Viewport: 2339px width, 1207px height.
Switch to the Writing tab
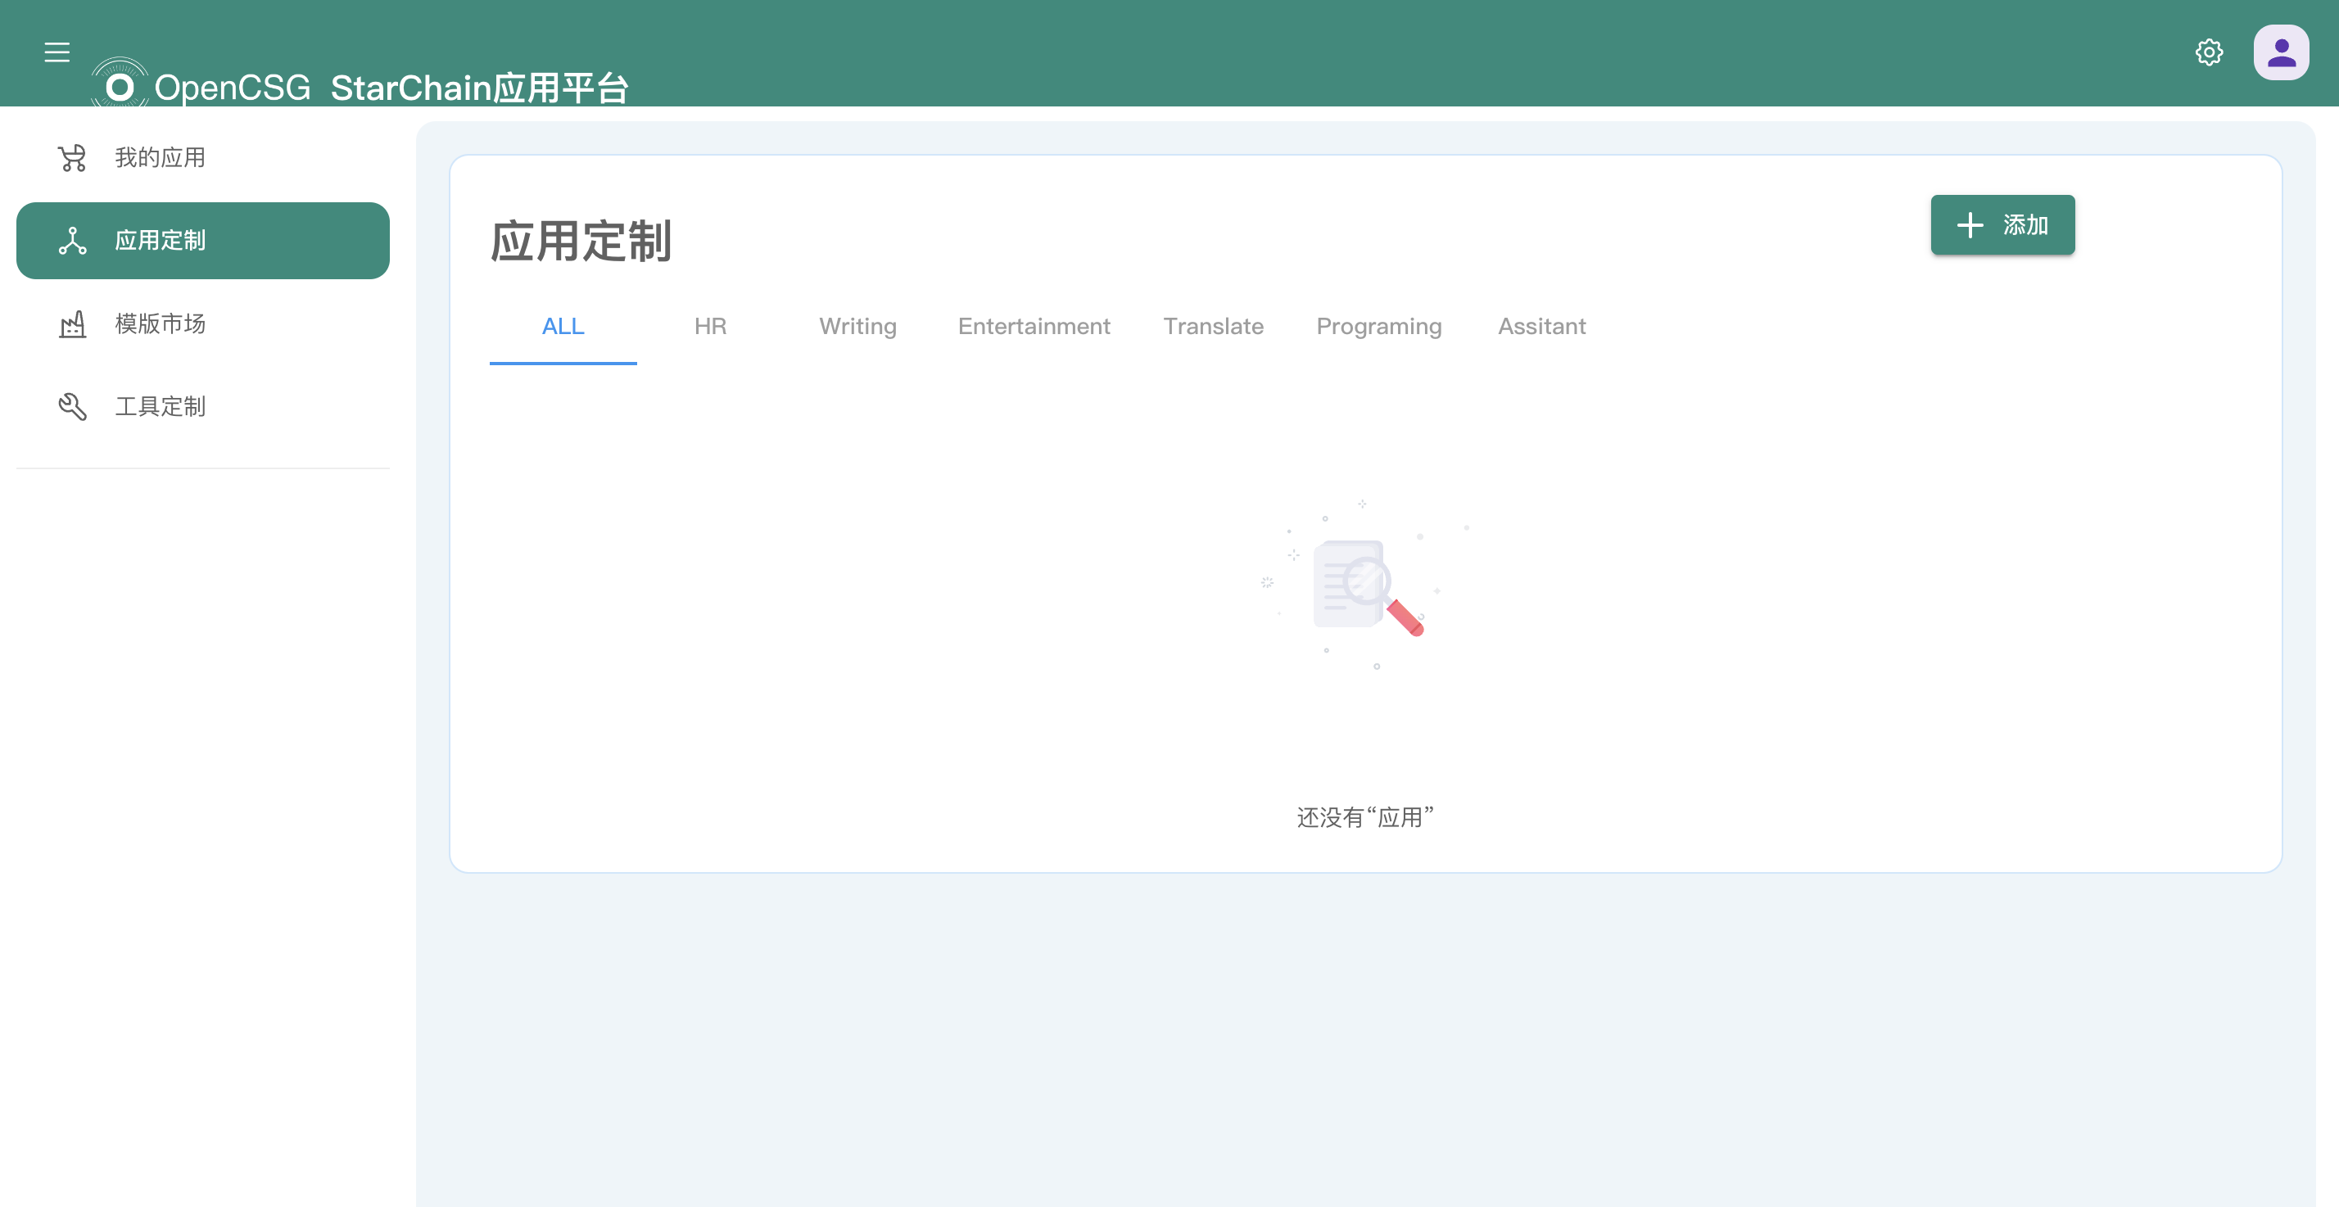(858, 327)
